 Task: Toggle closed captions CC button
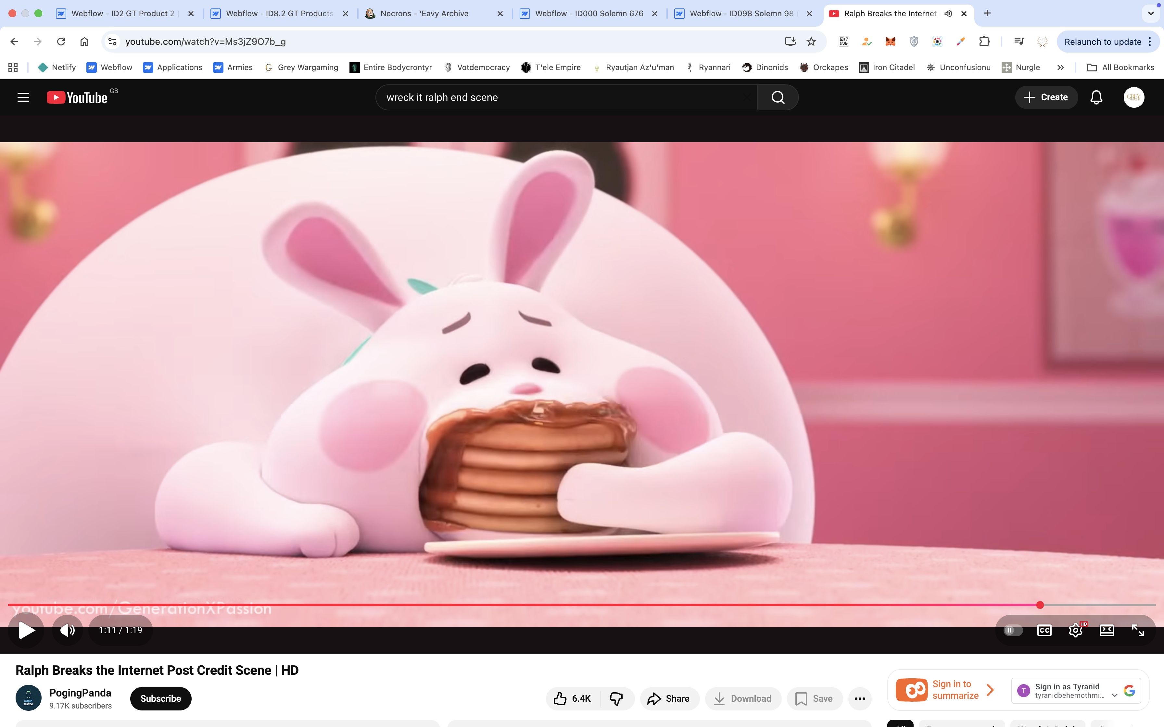coord(1044,630)
